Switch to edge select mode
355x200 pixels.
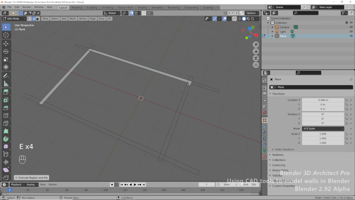33,19
